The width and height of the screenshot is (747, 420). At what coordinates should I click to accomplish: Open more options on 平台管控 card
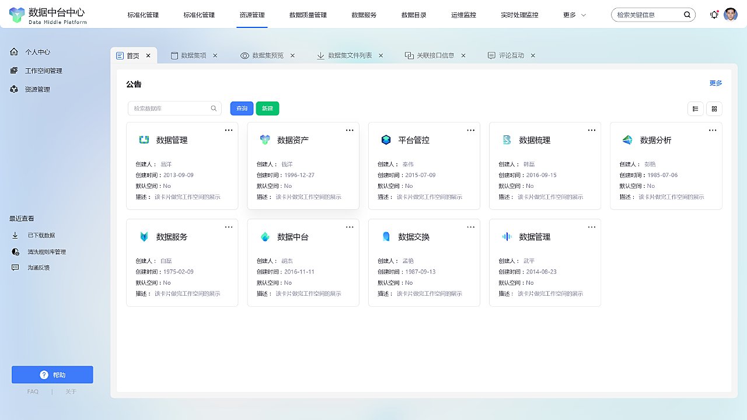pyautogui.click(x=470, y=130)
